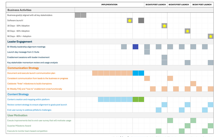The height and width of the screenshot is (137, 220).
Task: Select the User Motivation section heading
Action: click(17, 115)
